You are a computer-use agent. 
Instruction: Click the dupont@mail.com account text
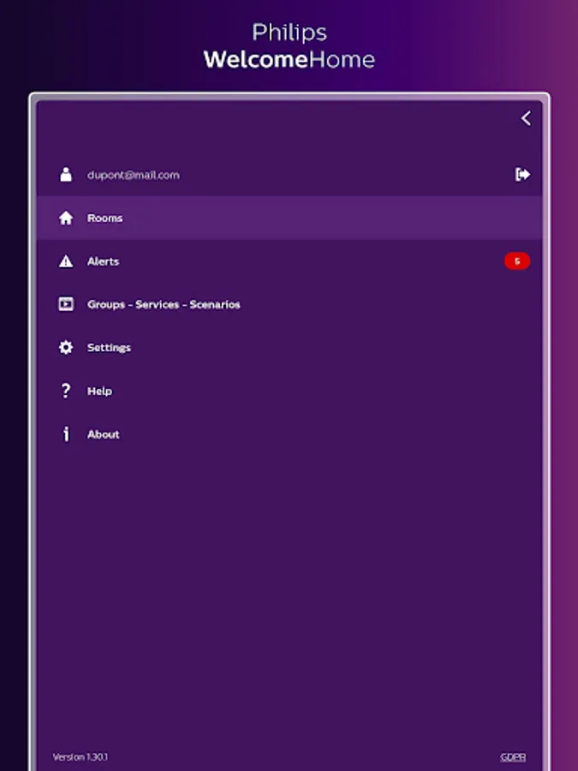click(x=134, y=175)
